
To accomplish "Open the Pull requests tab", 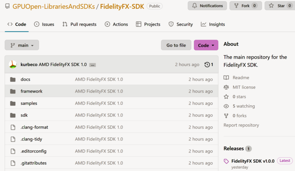I will pyautogui.click(x=80, y=24).
